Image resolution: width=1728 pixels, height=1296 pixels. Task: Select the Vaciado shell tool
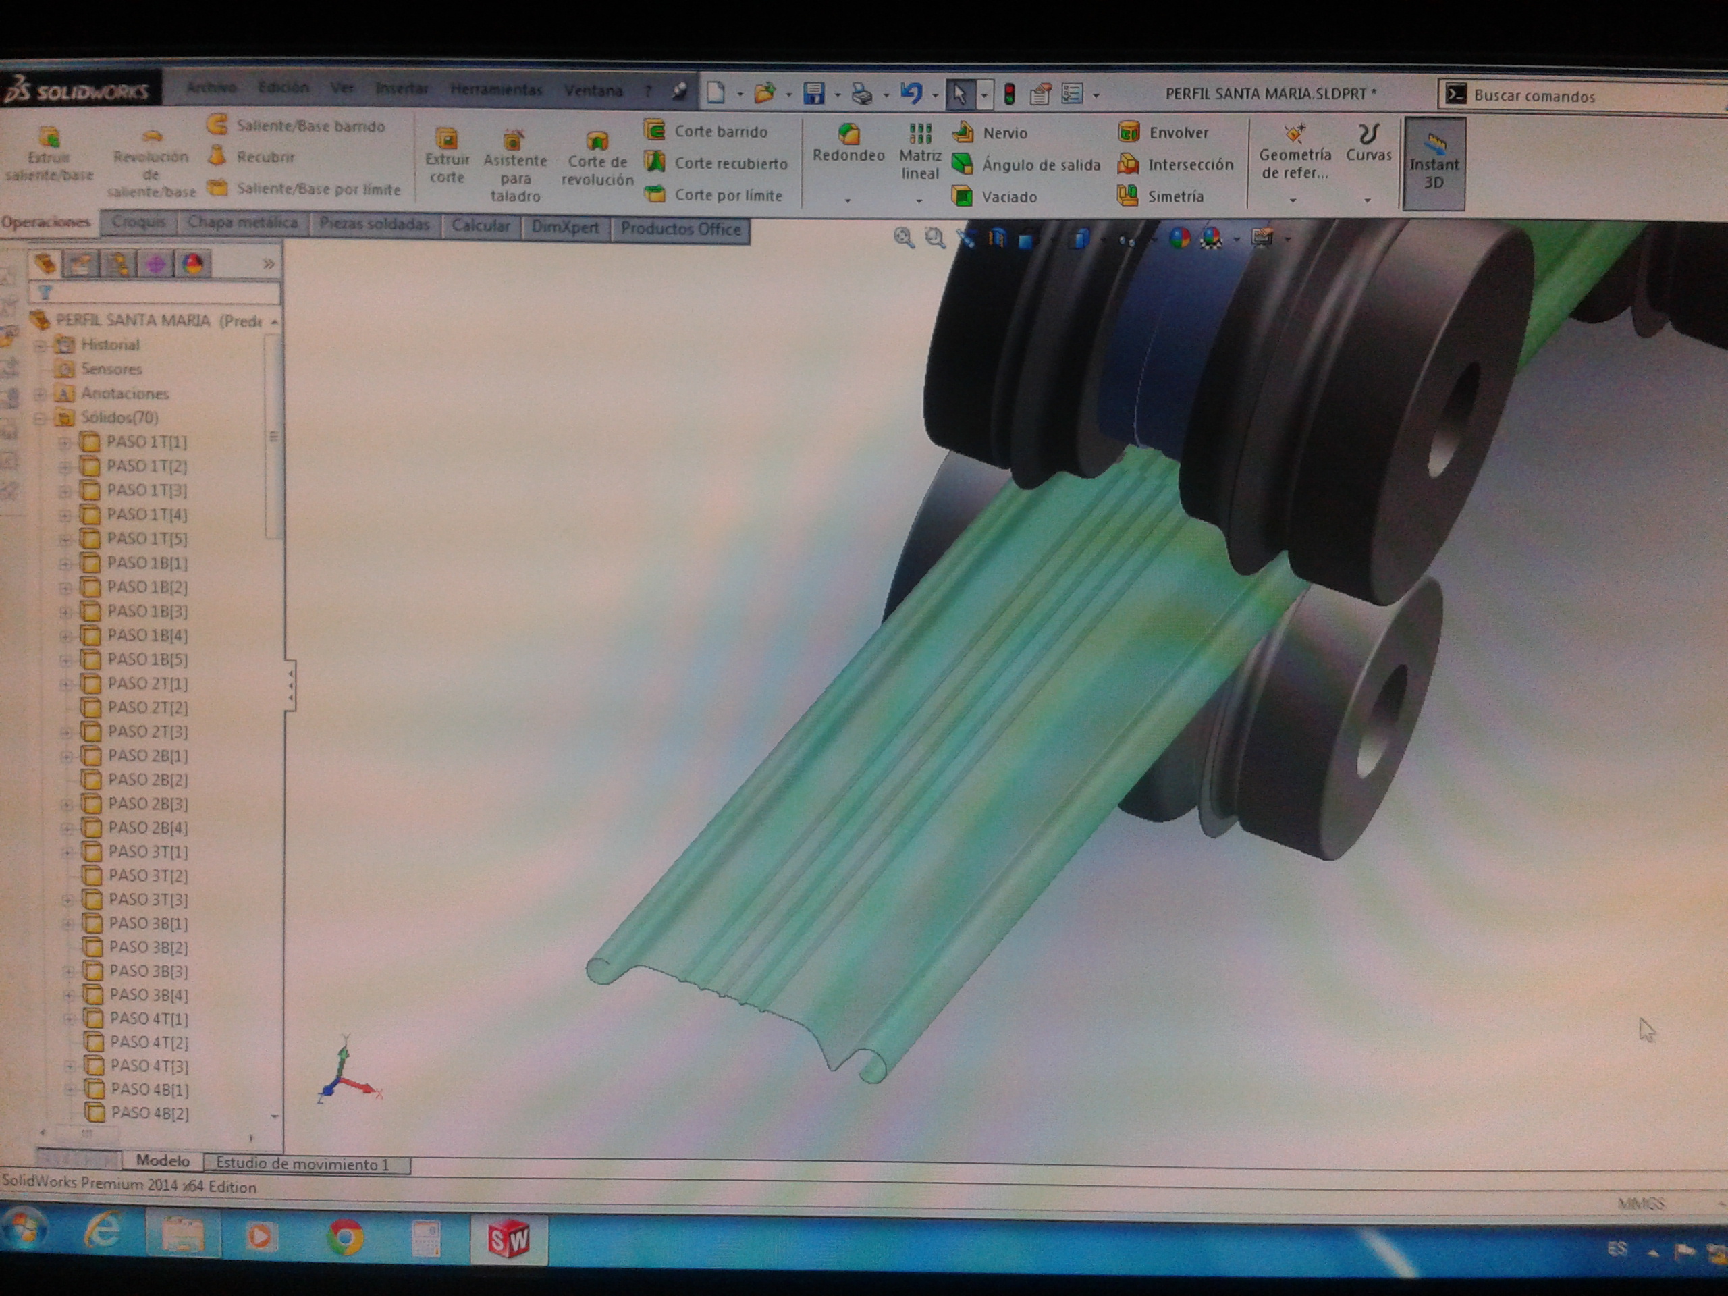(994, 196)
